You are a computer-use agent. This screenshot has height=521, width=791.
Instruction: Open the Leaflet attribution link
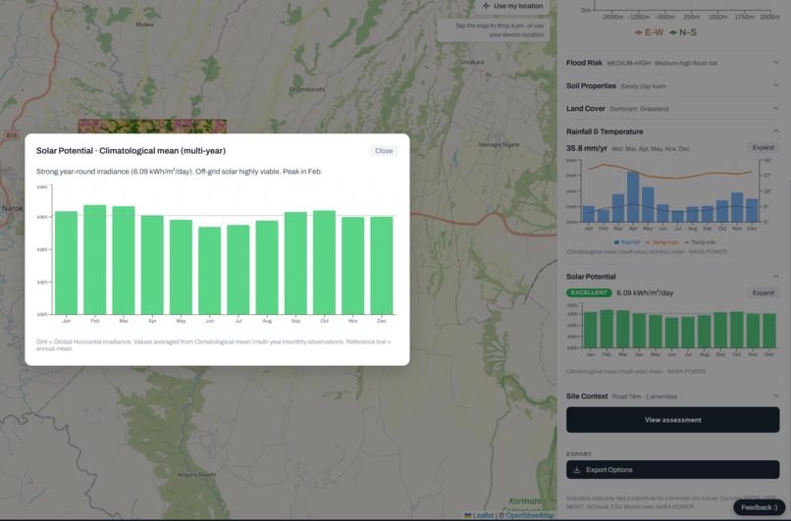point(479,515)
